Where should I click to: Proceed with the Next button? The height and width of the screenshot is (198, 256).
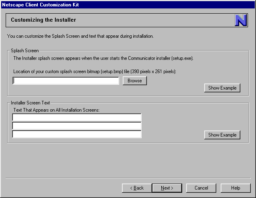(x=167, y=188)
